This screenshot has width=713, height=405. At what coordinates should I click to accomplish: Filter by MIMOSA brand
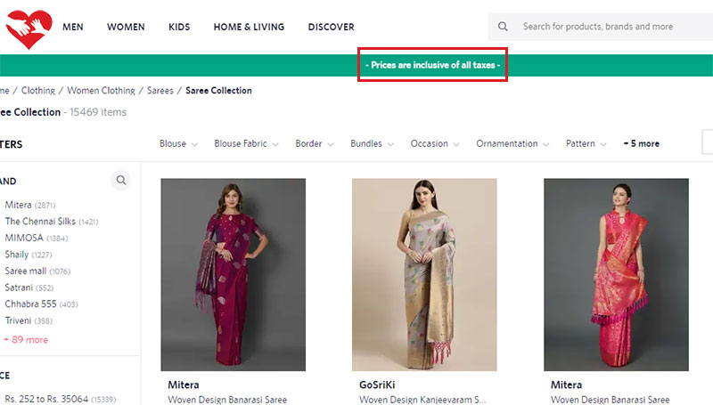tap(24, 238)
